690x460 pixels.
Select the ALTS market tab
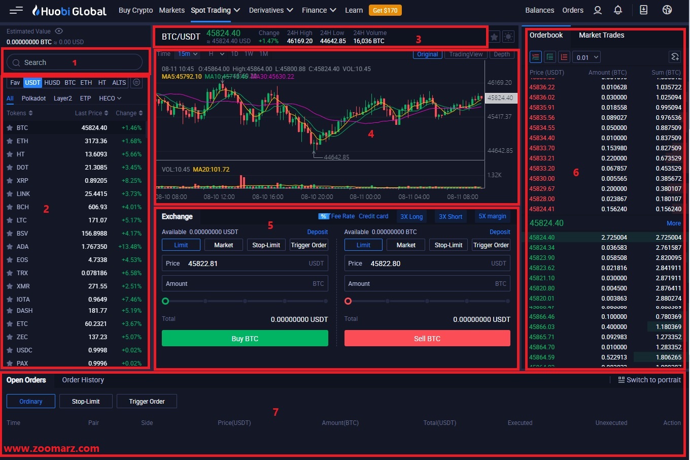tap(119, 83)
